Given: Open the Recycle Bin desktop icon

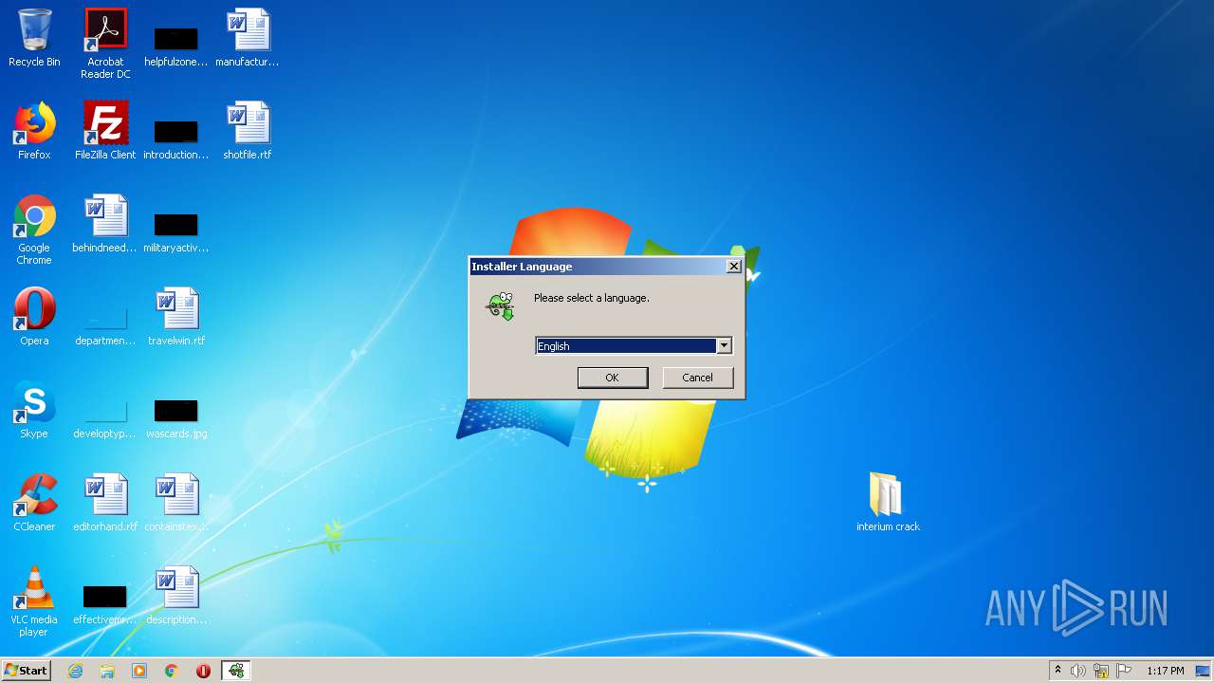Looking at the screenshot, I should coord(34,38).
